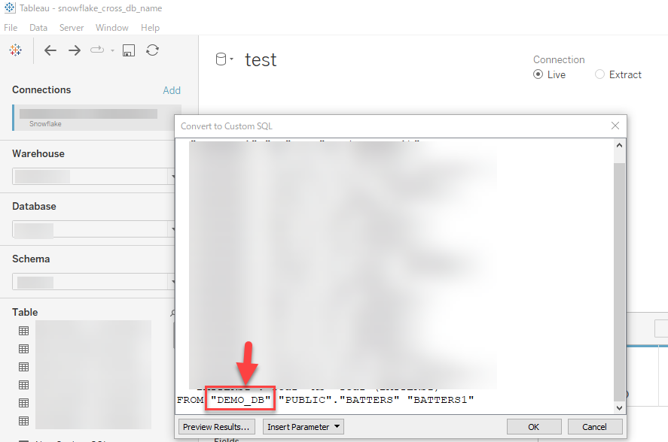Open the Schema dropdown
This screenshot has width=668, height=442.
point(93,282)
